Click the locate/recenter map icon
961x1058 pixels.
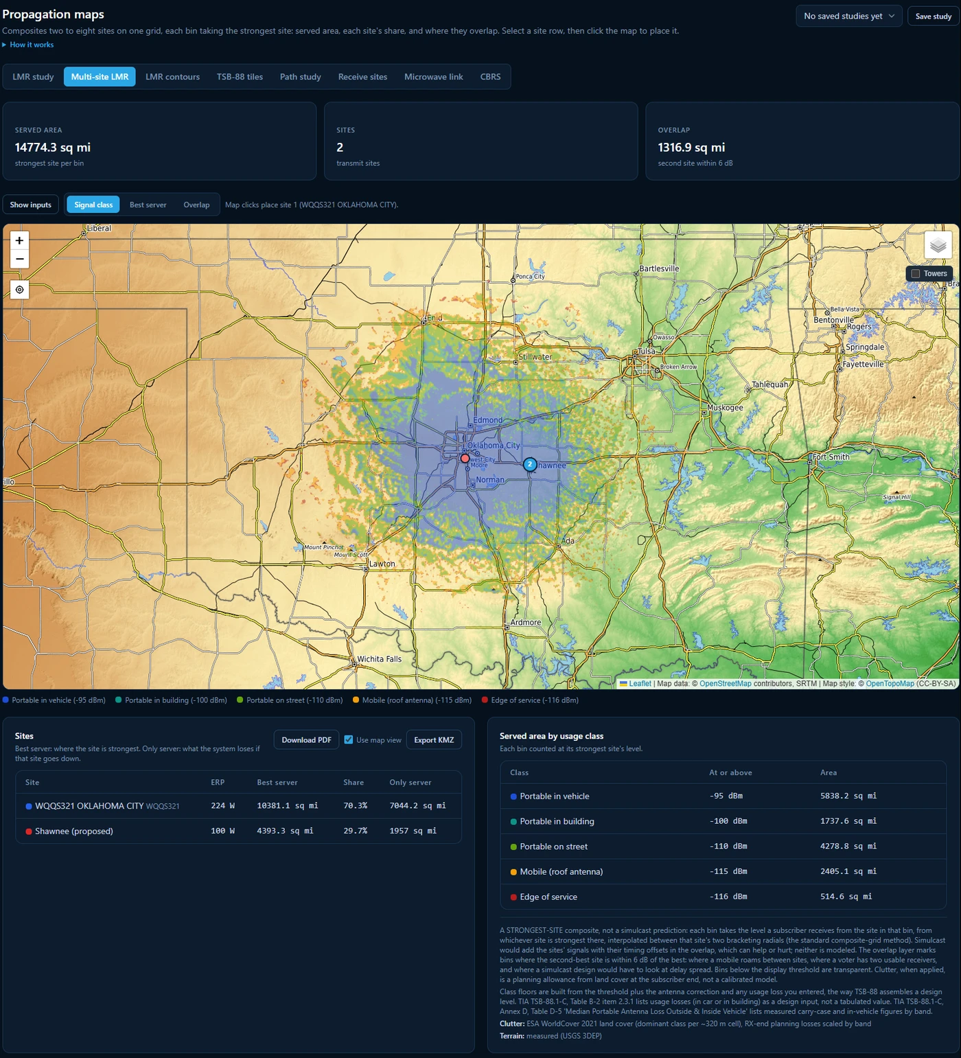pyautogui.click(x=19, y=290)
